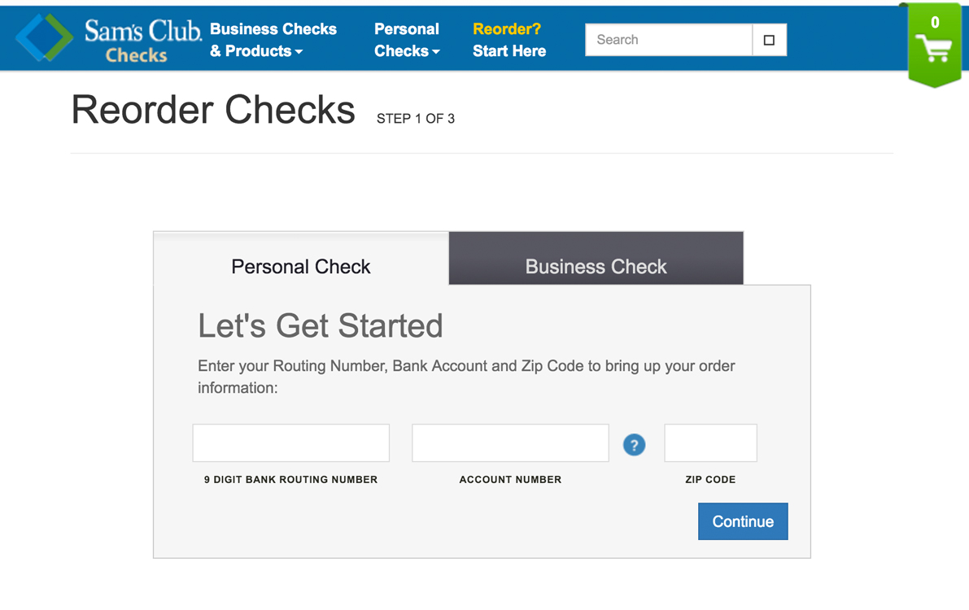
Task: Click the Account Number input box
Action: 510,443
